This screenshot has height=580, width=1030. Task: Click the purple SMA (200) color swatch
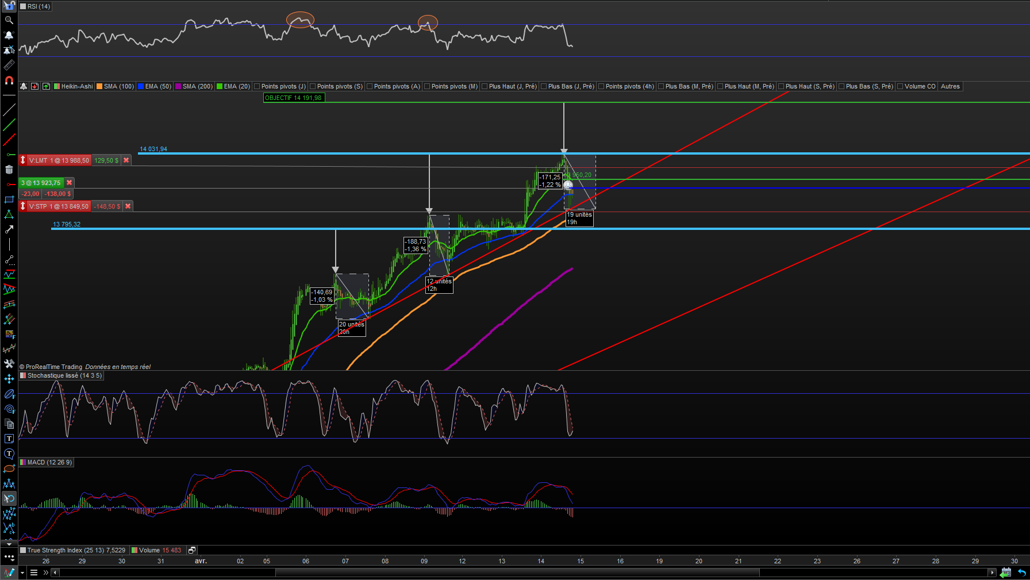178,86
